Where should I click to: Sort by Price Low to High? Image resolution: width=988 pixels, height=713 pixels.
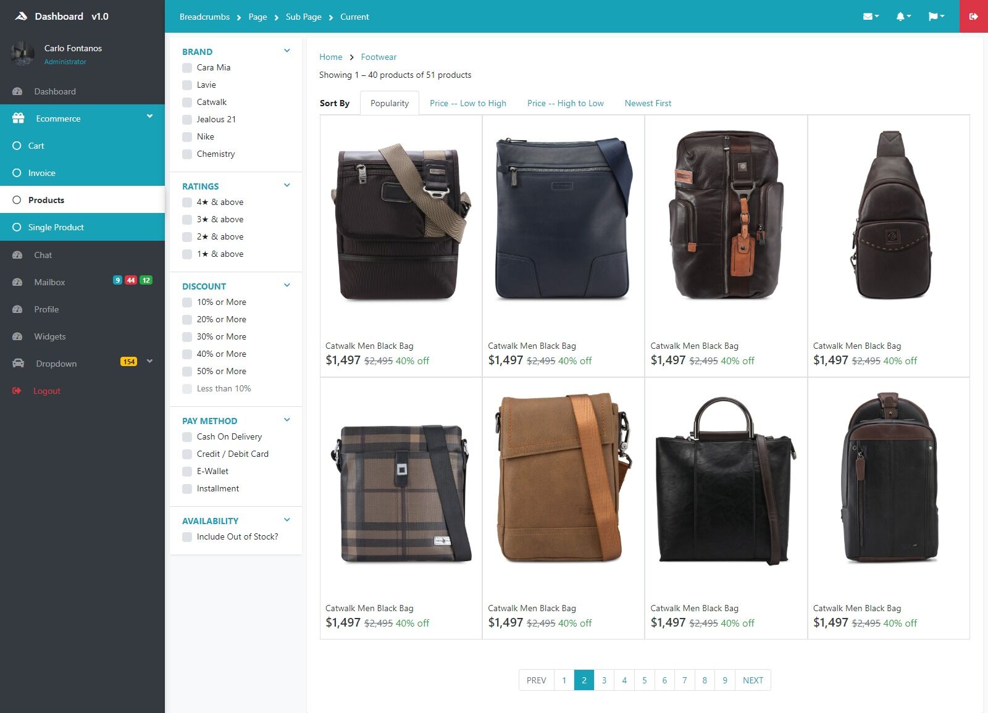click(x=468, y=103)
